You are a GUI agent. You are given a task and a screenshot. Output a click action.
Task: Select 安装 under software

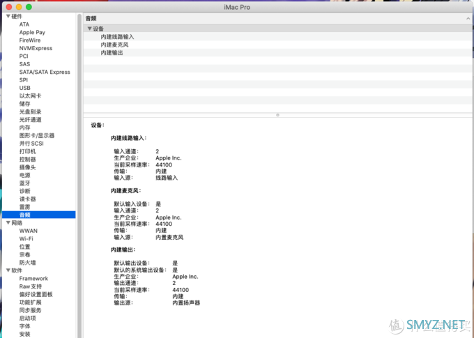click(x=25, y=334)
